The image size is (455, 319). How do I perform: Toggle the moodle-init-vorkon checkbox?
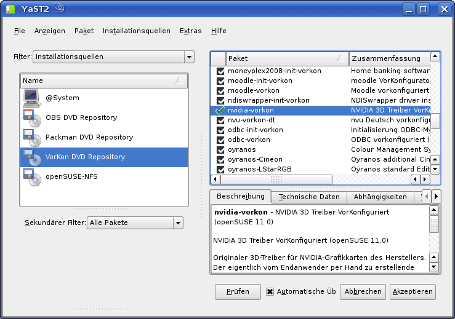[x=220, y=81]
